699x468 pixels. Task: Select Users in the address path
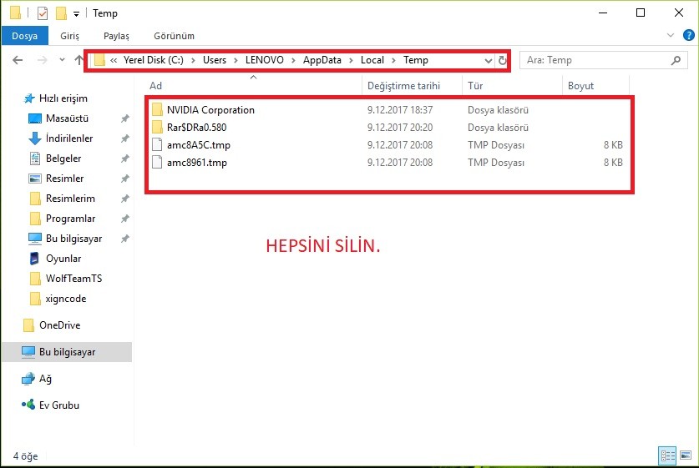point(215,60)
